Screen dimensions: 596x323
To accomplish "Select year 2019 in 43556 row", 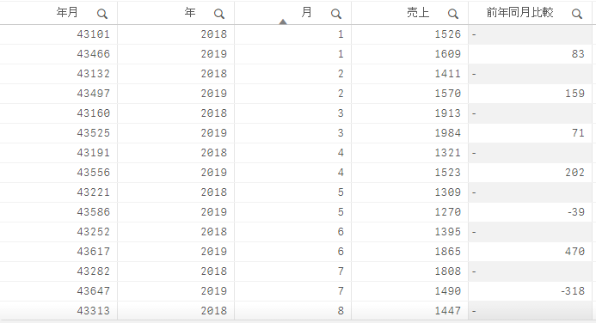I will (214, 173).
